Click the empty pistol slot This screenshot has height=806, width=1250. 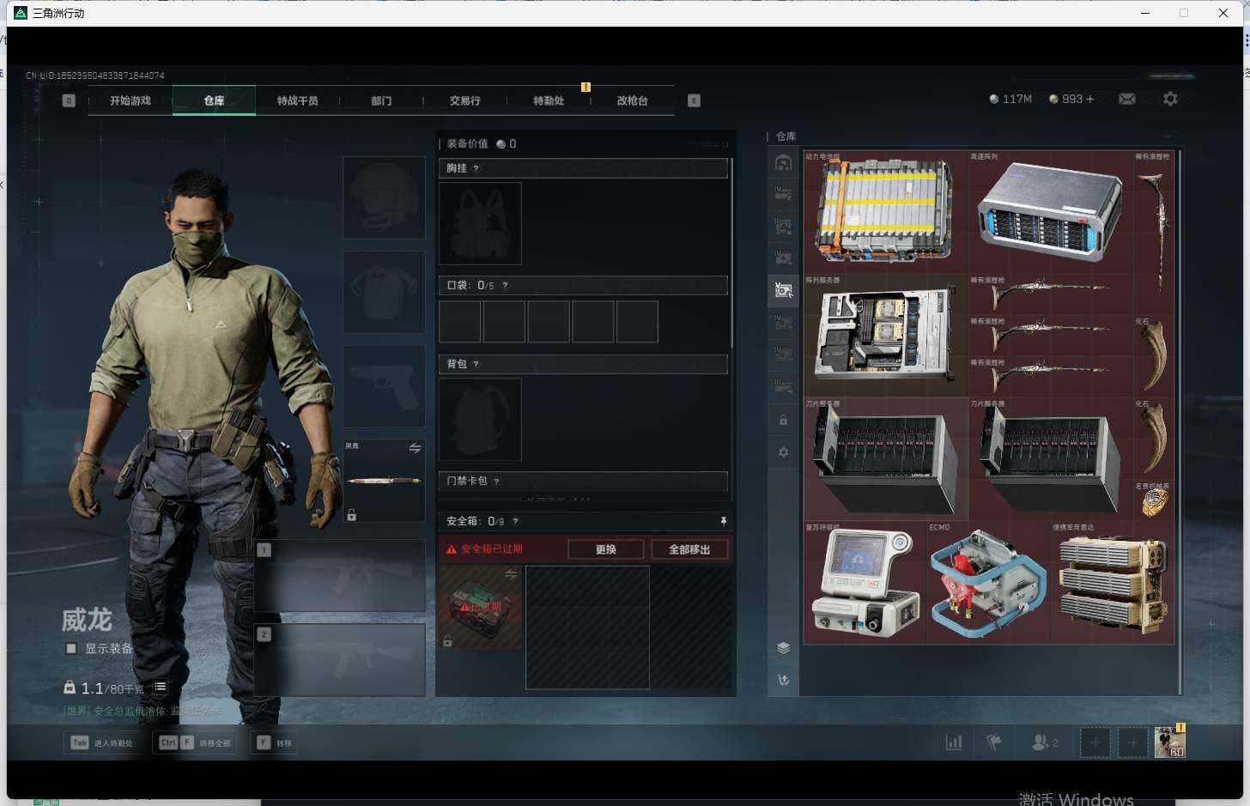384,386
